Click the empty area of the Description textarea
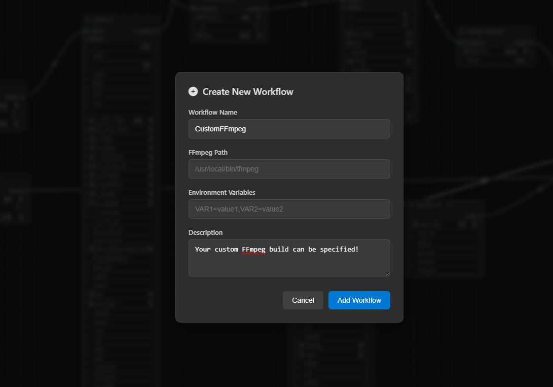Viewport: 553px width, 387px height. point(289,266)
